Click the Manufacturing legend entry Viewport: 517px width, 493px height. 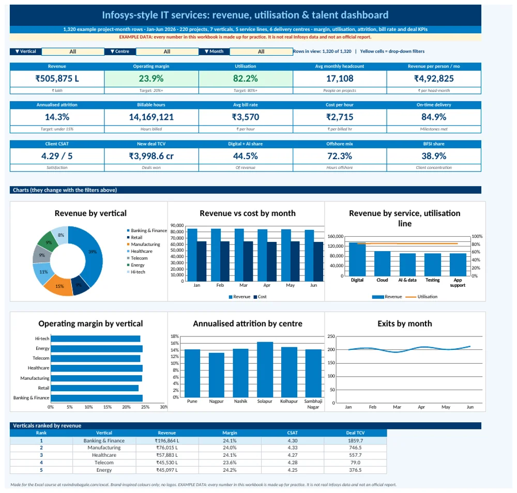coord(143,244)
